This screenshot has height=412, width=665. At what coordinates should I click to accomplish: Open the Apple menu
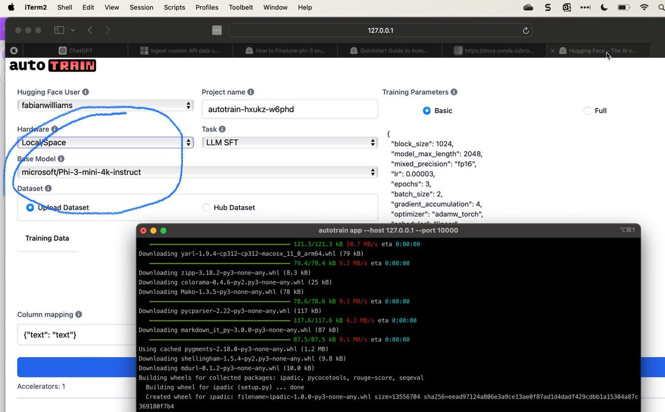coord(12,7)
